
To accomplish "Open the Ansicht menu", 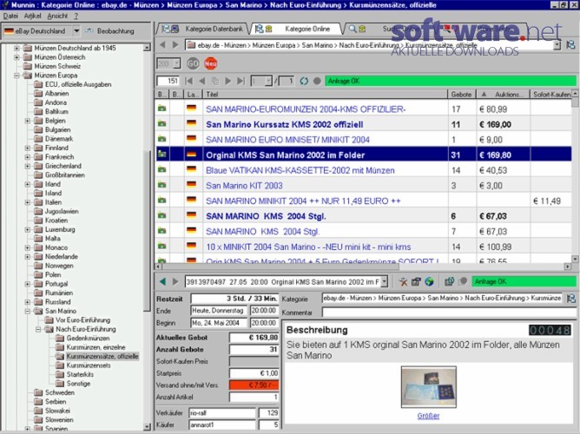I will (x=57, y=16).
